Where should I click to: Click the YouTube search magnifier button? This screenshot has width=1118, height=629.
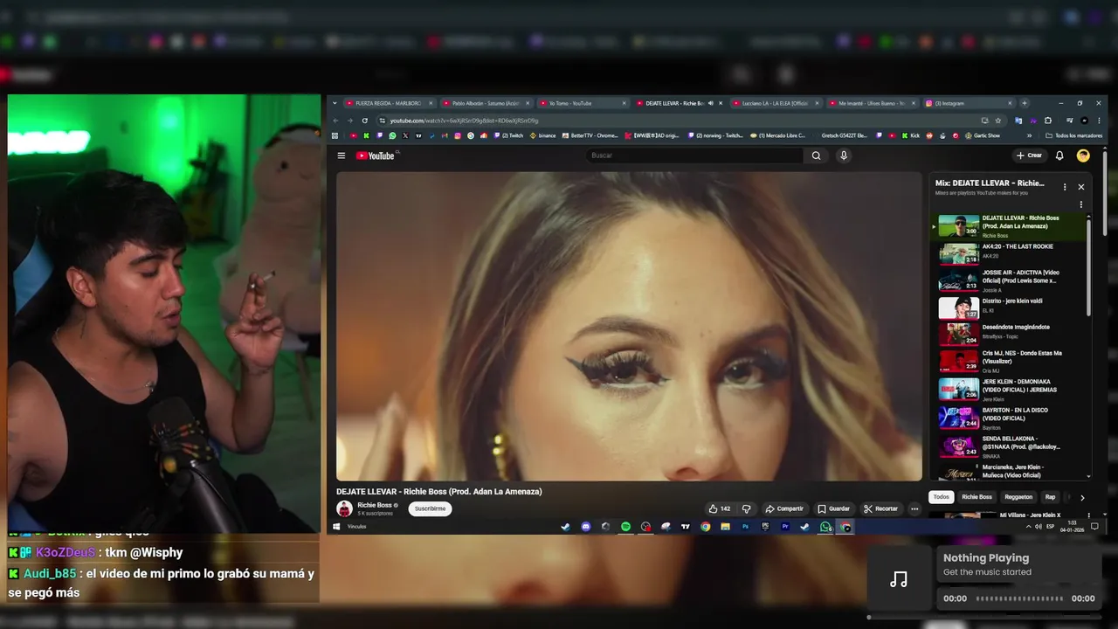pos(816,156)
